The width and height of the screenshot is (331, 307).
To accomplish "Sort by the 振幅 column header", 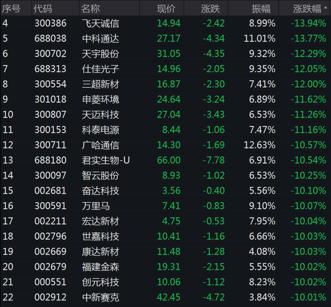I will coord(261,9).
